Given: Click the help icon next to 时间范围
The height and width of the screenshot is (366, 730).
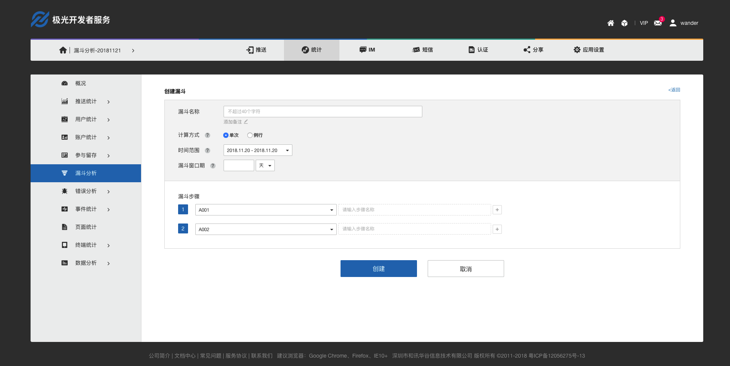Looking at the screenshot, I should pyautogui.click(x=208, y=151).
